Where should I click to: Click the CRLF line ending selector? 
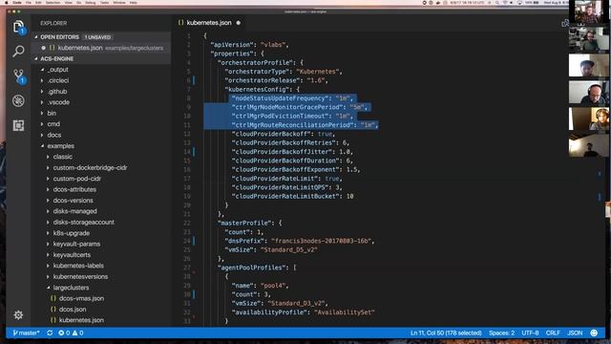553,333
